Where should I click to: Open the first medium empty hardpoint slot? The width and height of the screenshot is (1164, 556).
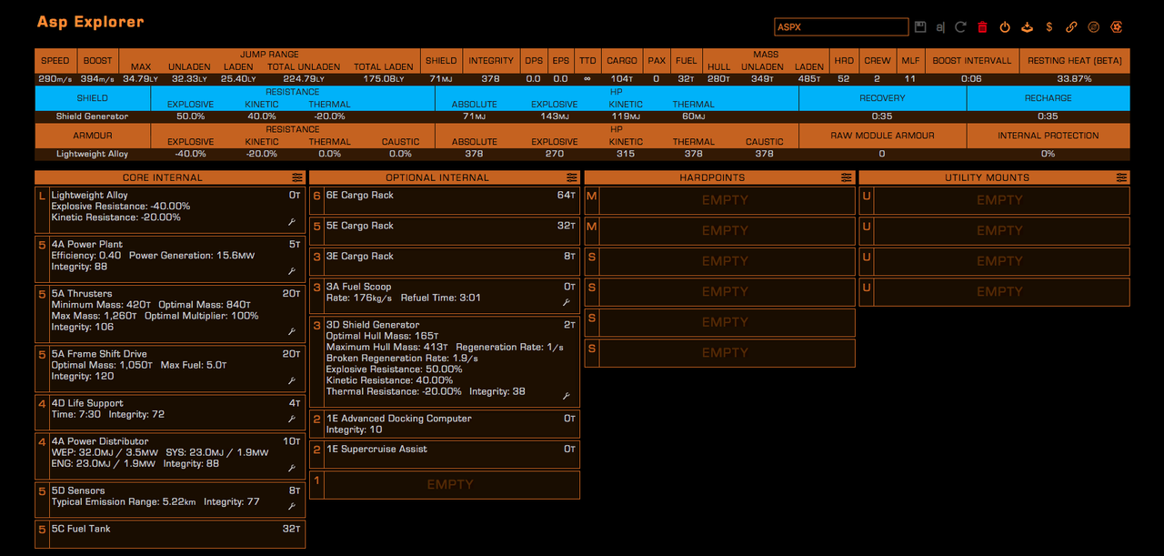click(x=719, y=200)
